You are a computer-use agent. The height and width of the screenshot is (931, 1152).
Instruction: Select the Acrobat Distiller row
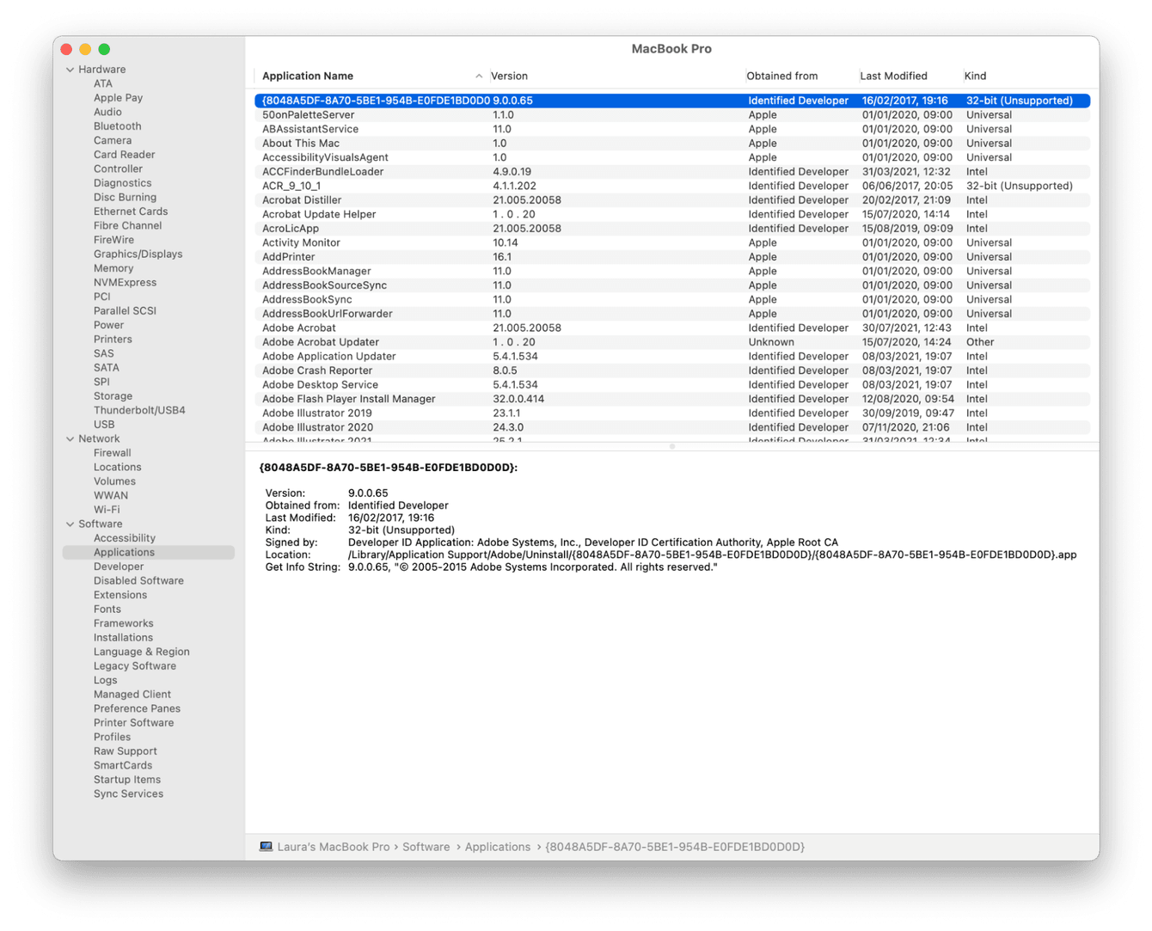click(672, 200)
